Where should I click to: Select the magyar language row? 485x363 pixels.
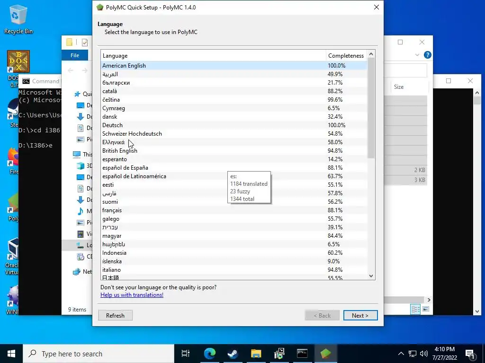[234, 236]
